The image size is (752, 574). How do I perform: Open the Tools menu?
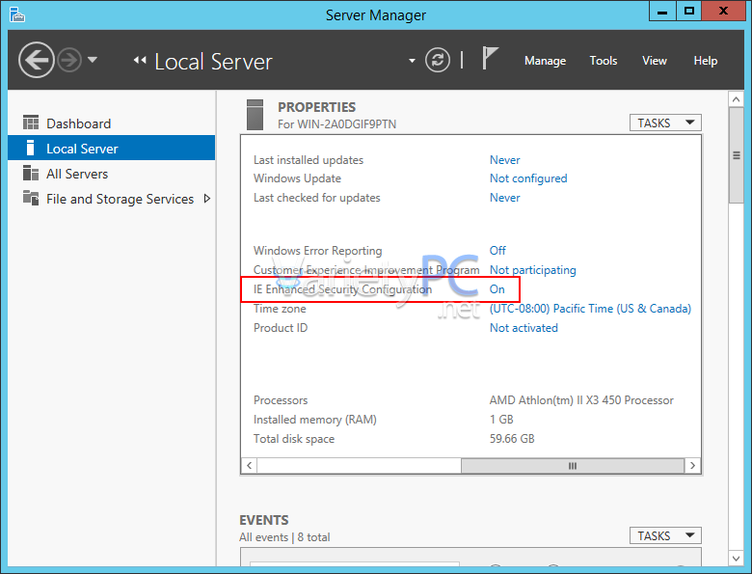(x=604, y=61)
